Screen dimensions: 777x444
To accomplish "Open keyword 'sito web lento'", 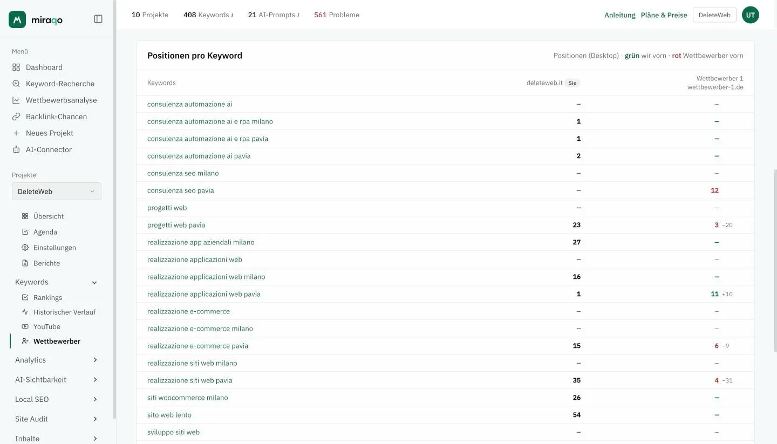I will (169, 415).
